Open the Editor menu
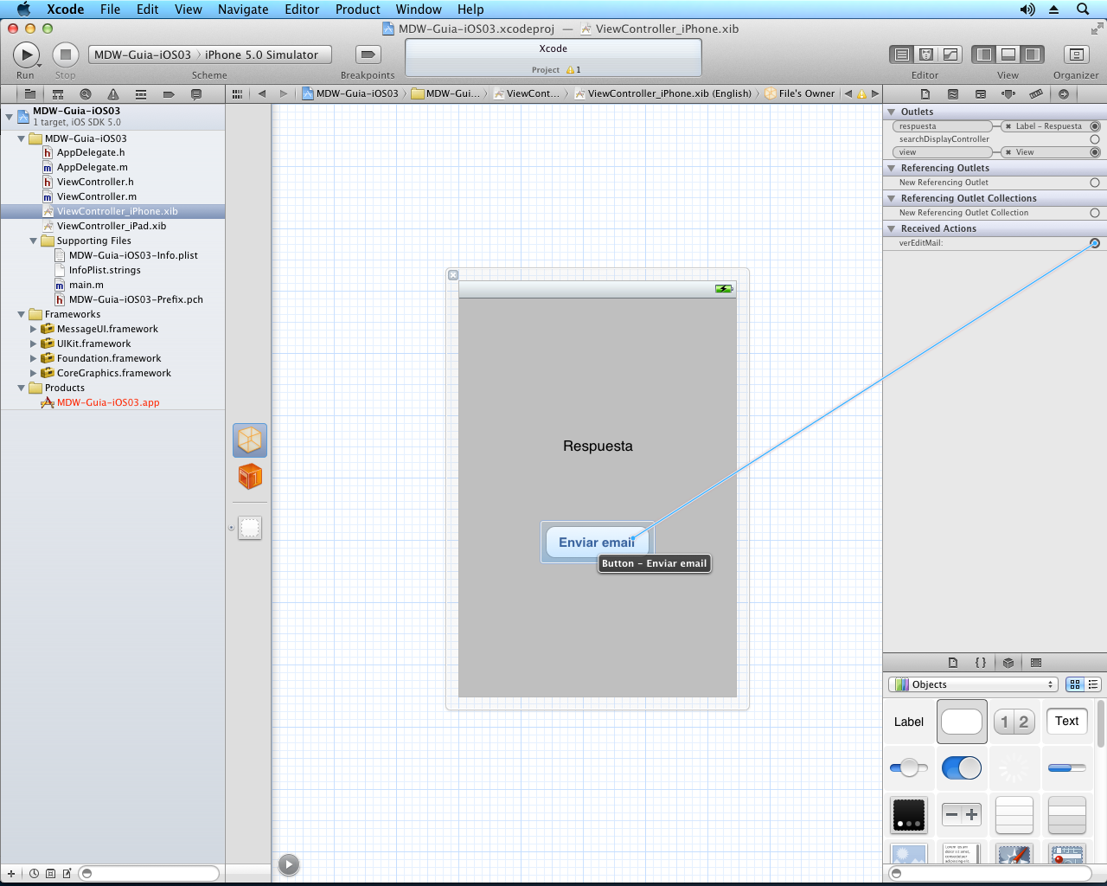This screenshot has width=1107, height=886. coord(302,10)
